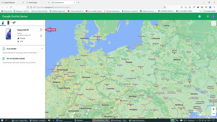Click the Warsaw city label on map
The height and width of the screenshot is (122, 217).
(x=141, y=67)
